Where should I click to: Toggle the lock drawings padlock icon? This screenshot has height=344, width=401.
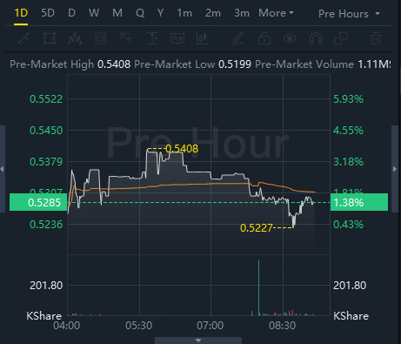pyautogui.click(x=264, y=38)
